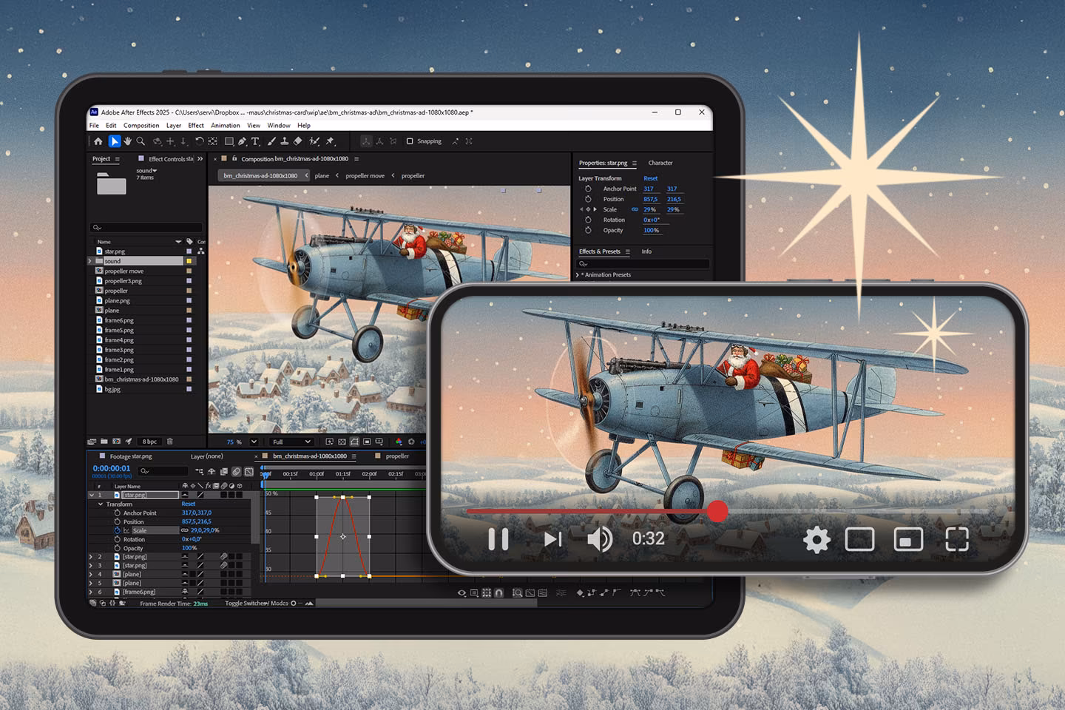Click the Effects & Presets search field
The image size is (1065, 710).
642,263
